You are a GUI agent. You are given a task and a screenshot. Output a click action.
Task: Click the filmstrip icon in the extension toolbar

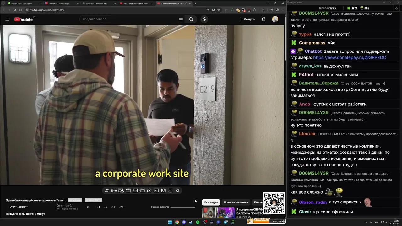click(142, 191)
